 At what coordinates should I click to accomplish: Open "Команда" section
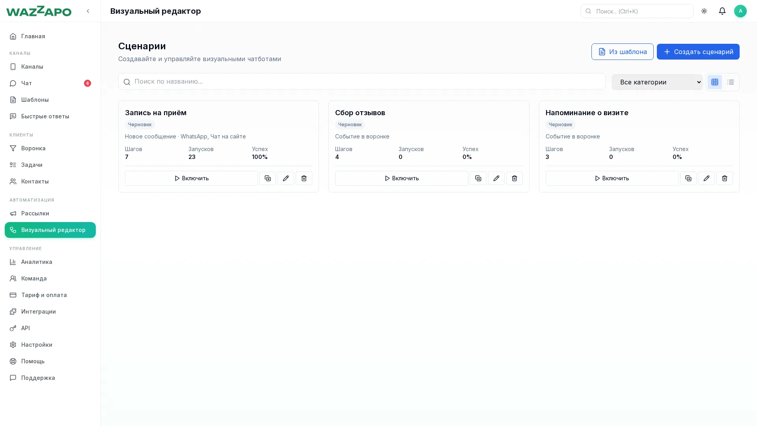click(50, 278)
